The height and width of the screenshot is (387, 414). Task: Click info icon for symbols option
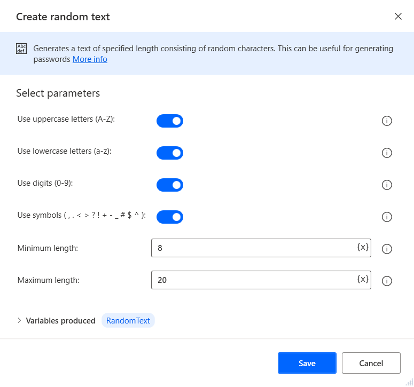pos(387,217)
